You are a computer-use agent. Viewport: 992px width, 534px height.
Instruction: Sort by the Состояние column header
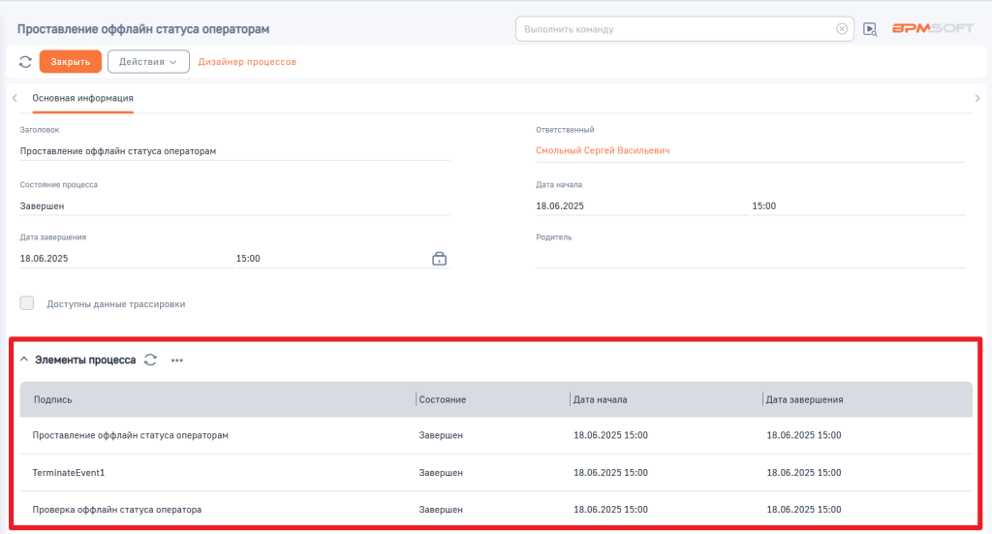coord(442,400)
